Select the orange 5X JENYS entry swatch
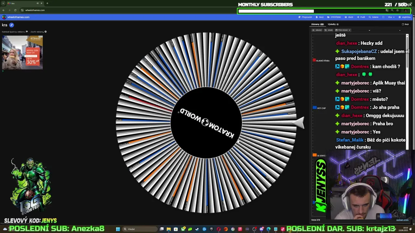 pos(314,155)
